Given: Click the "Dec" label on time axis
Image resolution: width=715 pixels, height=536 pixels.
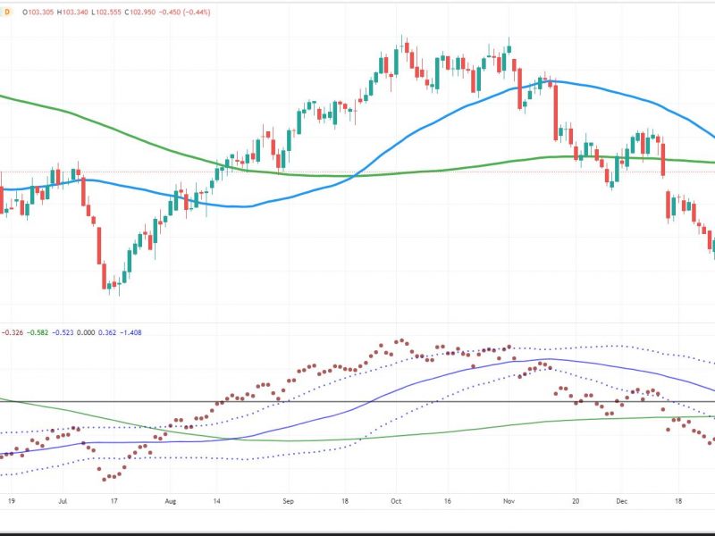Looking at the screenshot, I should click(x=621, y=501).
